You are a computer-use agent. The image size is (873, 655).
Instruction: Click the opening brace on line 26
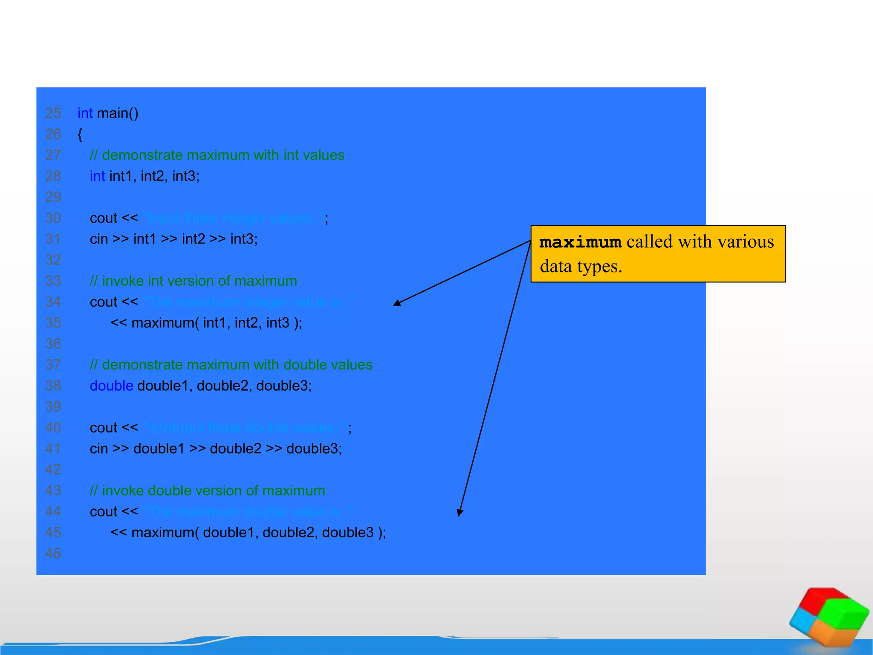pos(80,134)
